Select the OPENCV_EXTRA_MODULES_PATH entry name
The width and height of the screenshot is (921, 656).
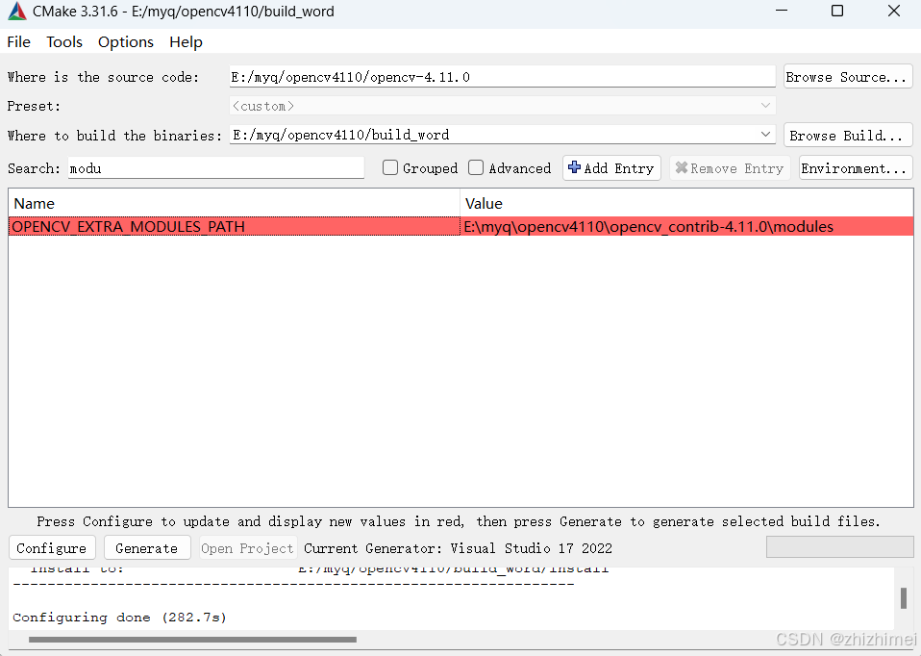click(x=234, y=226)
